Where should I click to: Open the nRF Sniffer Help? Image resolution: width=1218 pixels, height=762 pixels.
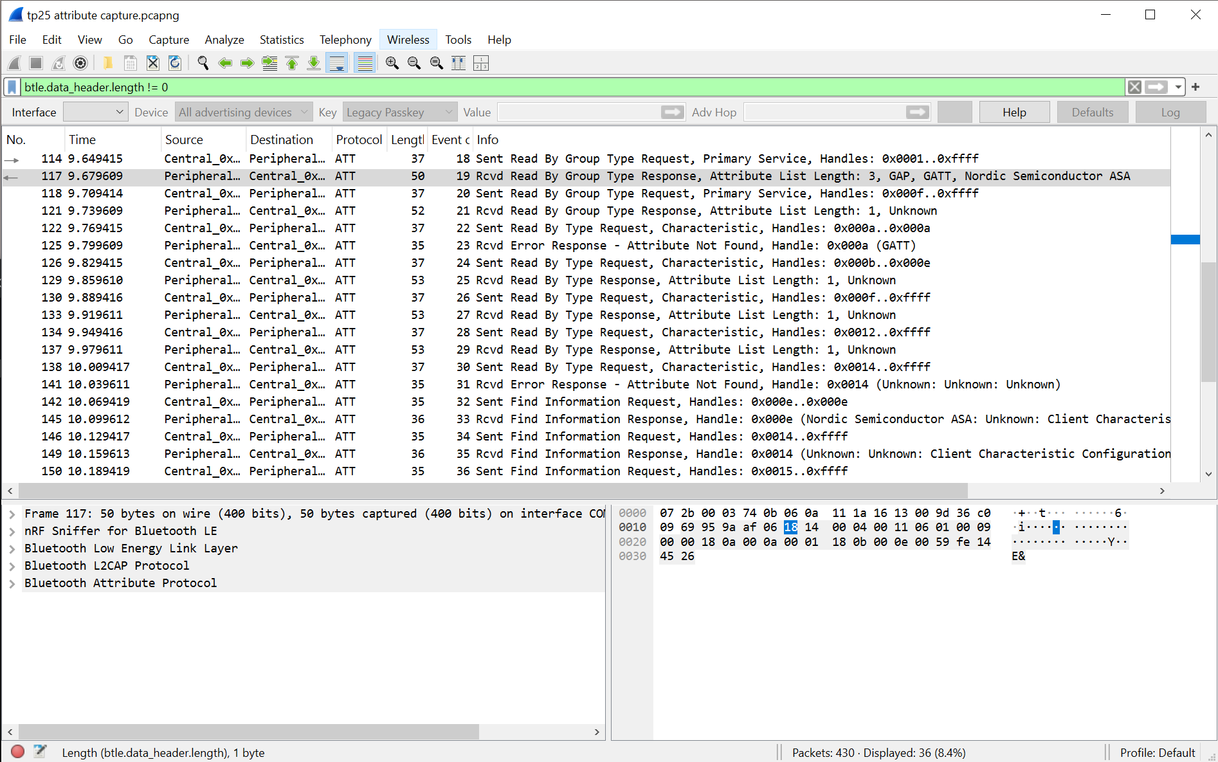(x=1014, y=111)
